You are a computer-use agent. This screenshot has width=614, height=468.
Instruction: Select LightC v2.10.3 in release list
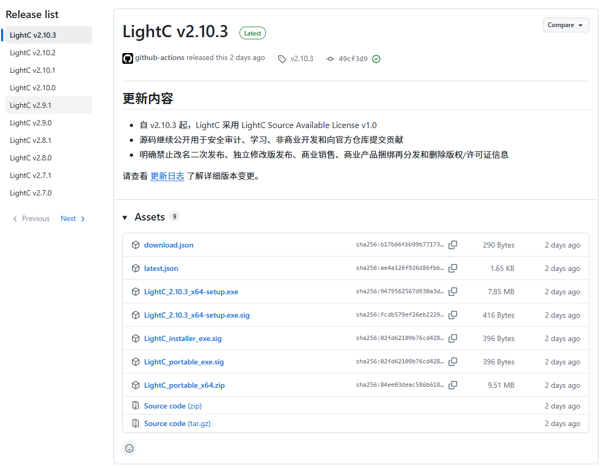click(48, 35)
